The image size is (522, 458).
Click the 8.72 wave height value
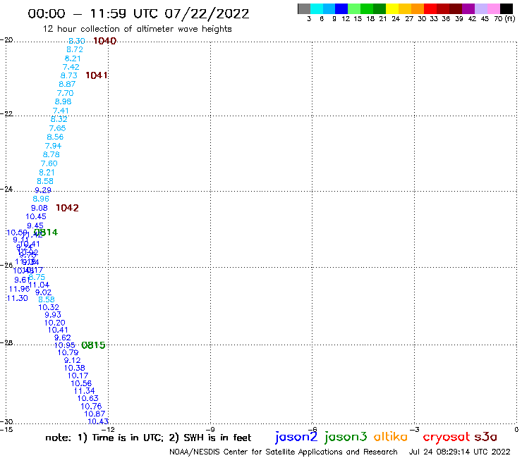pos(75,49)
